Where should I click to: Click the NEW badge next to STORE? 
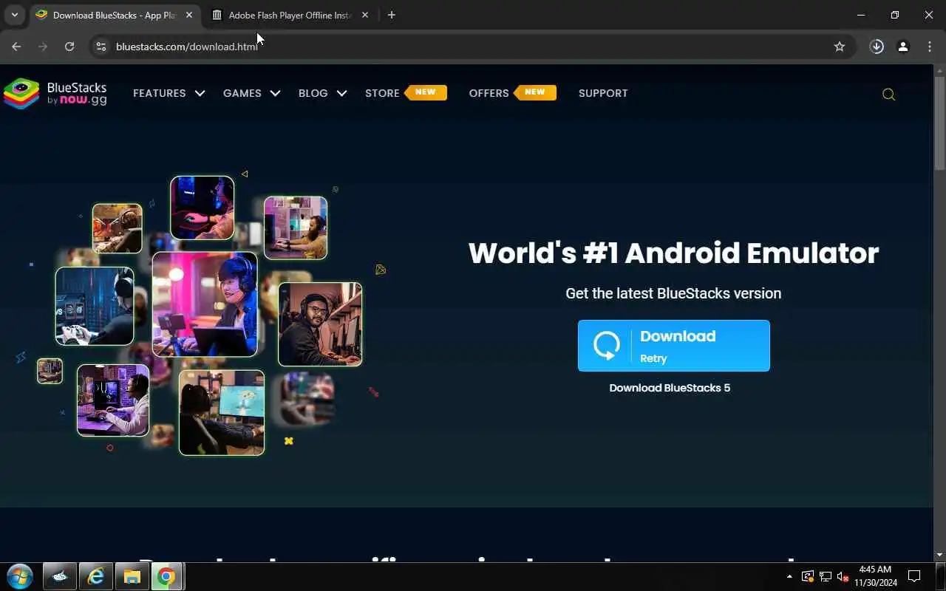[x=426, y=92]
